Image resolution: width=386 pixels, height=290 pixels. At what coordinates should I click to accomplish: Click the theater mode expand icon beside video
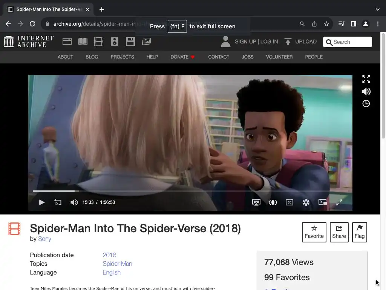click(x=366, y=79)
